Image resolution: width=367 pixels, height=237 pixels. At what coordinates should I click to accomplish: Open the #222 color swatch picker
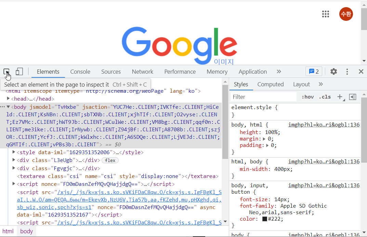click(265, 219)
